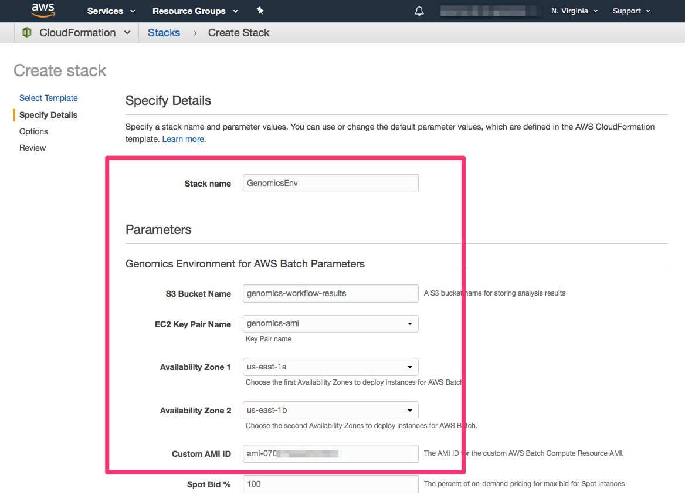Select the Review step in sidebar
This screenshot has width=685, height=495.
[32, 148]
